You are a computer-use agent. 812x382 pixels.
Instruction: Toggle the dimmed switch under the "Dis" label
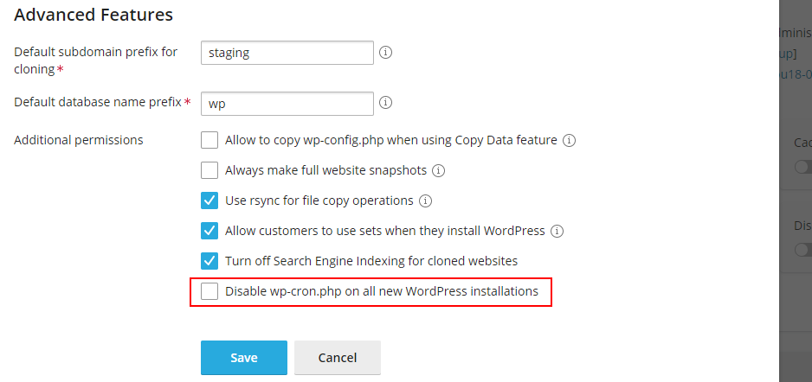coord(803,250)
